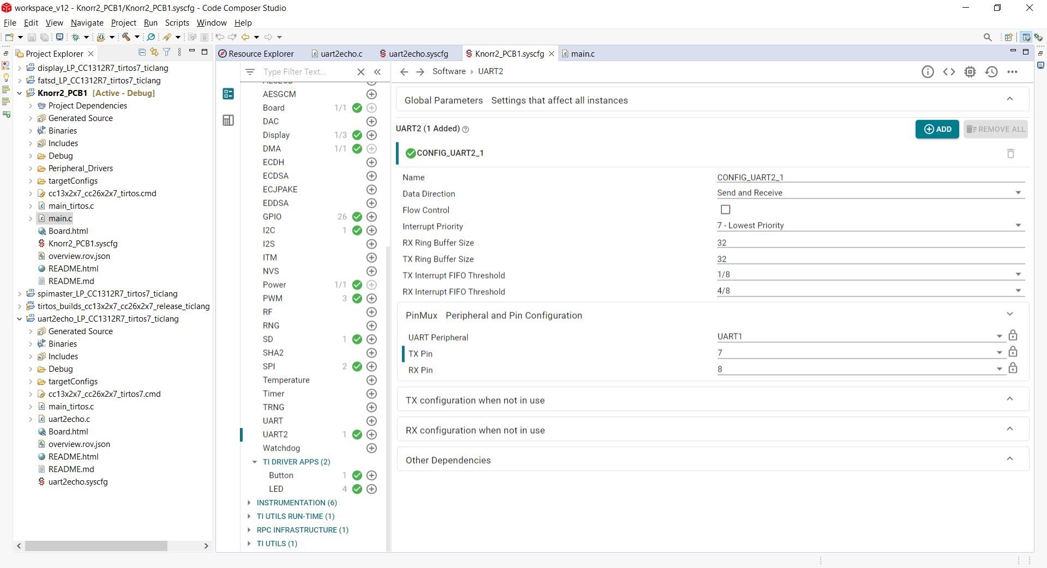Image resolution: width=1047 pixels, height=568 pixels.
Task: Click the REMOVE ALL button
Action: [x=995, y=129]
